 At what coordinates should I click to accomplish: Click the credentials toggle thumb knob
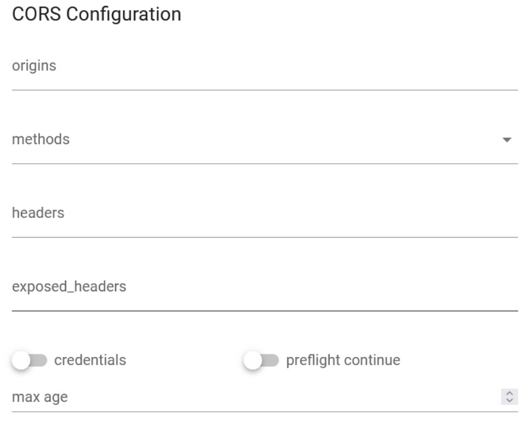(21, 360)
